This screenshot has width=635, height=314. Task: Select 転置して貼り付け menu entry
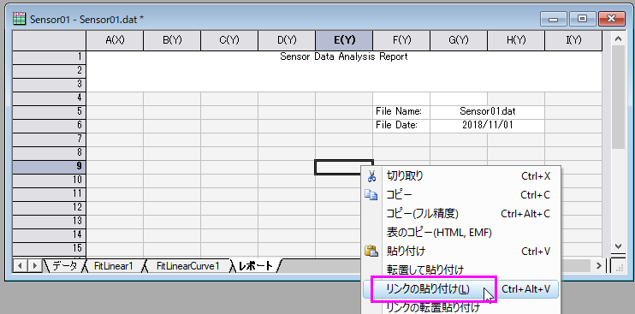tap(460, 270)
